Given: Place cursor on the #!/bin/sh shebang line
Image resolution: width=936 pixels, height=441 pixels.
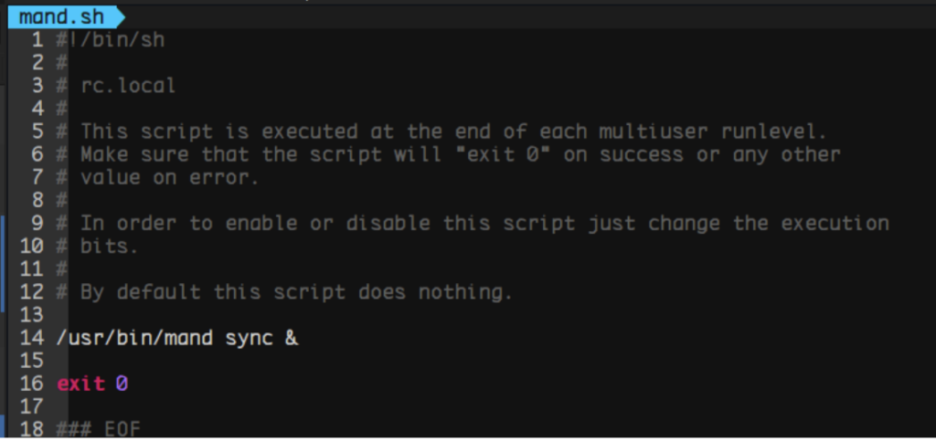Looking at the screenshot, I should (110, 40).
